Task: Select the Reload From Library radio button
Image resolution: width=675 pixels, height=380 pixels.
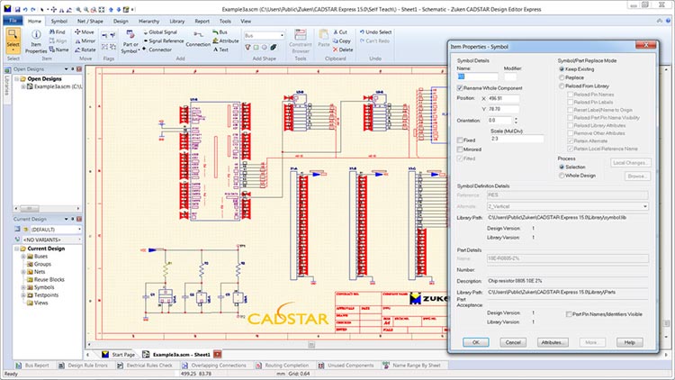Action: [562, 86]
